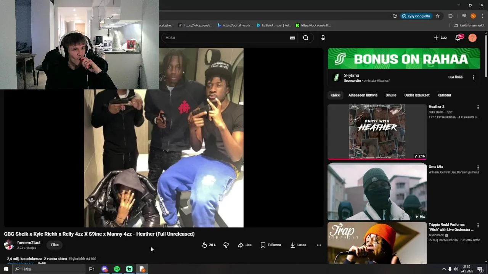
Task: Open Oma Mix playlist title
Action: click(436, 167)
